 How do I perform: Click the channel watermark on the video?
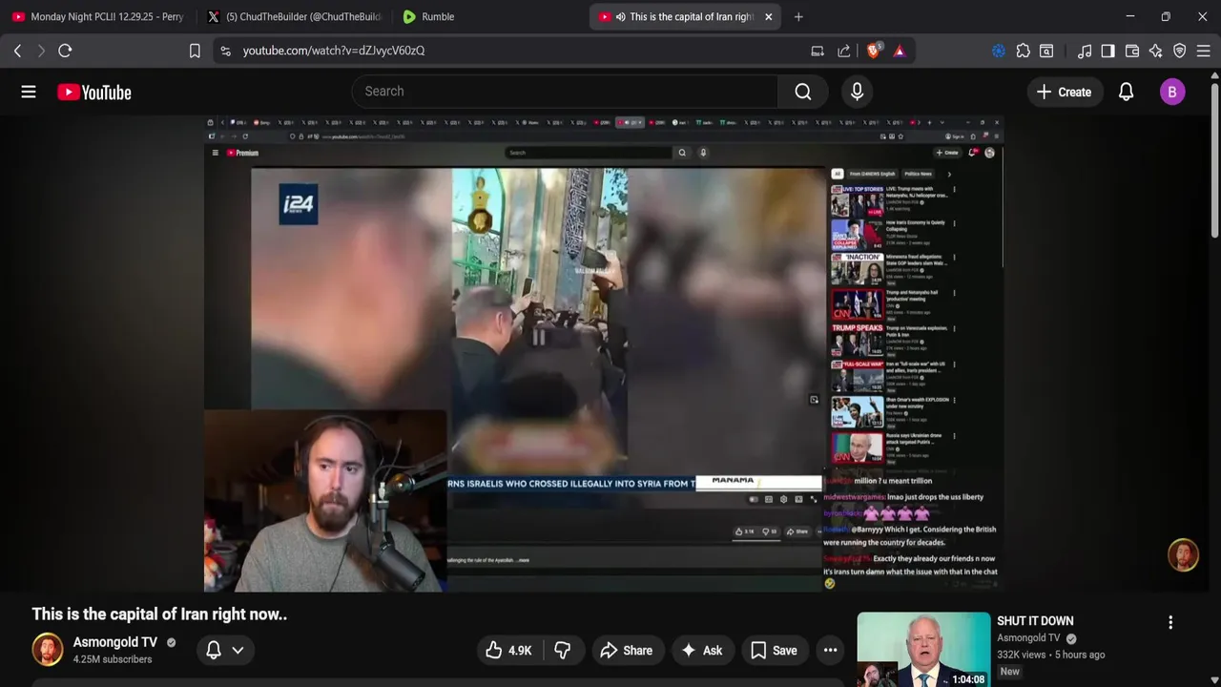tap(1184, 555)
